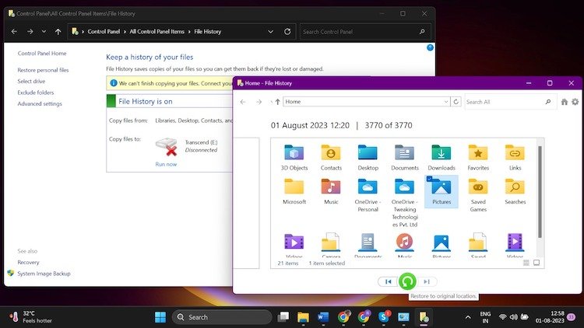The image size is (584, 328).
Task: Uncheck the Pictures folder checkbox
Action: coord(429,180)
